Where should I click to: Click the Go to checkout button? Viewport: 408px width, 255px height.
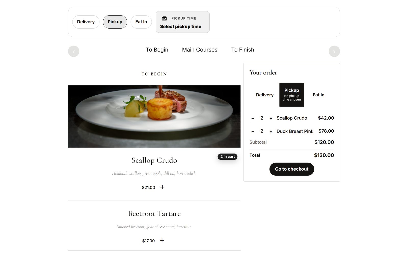pos(292,169)
